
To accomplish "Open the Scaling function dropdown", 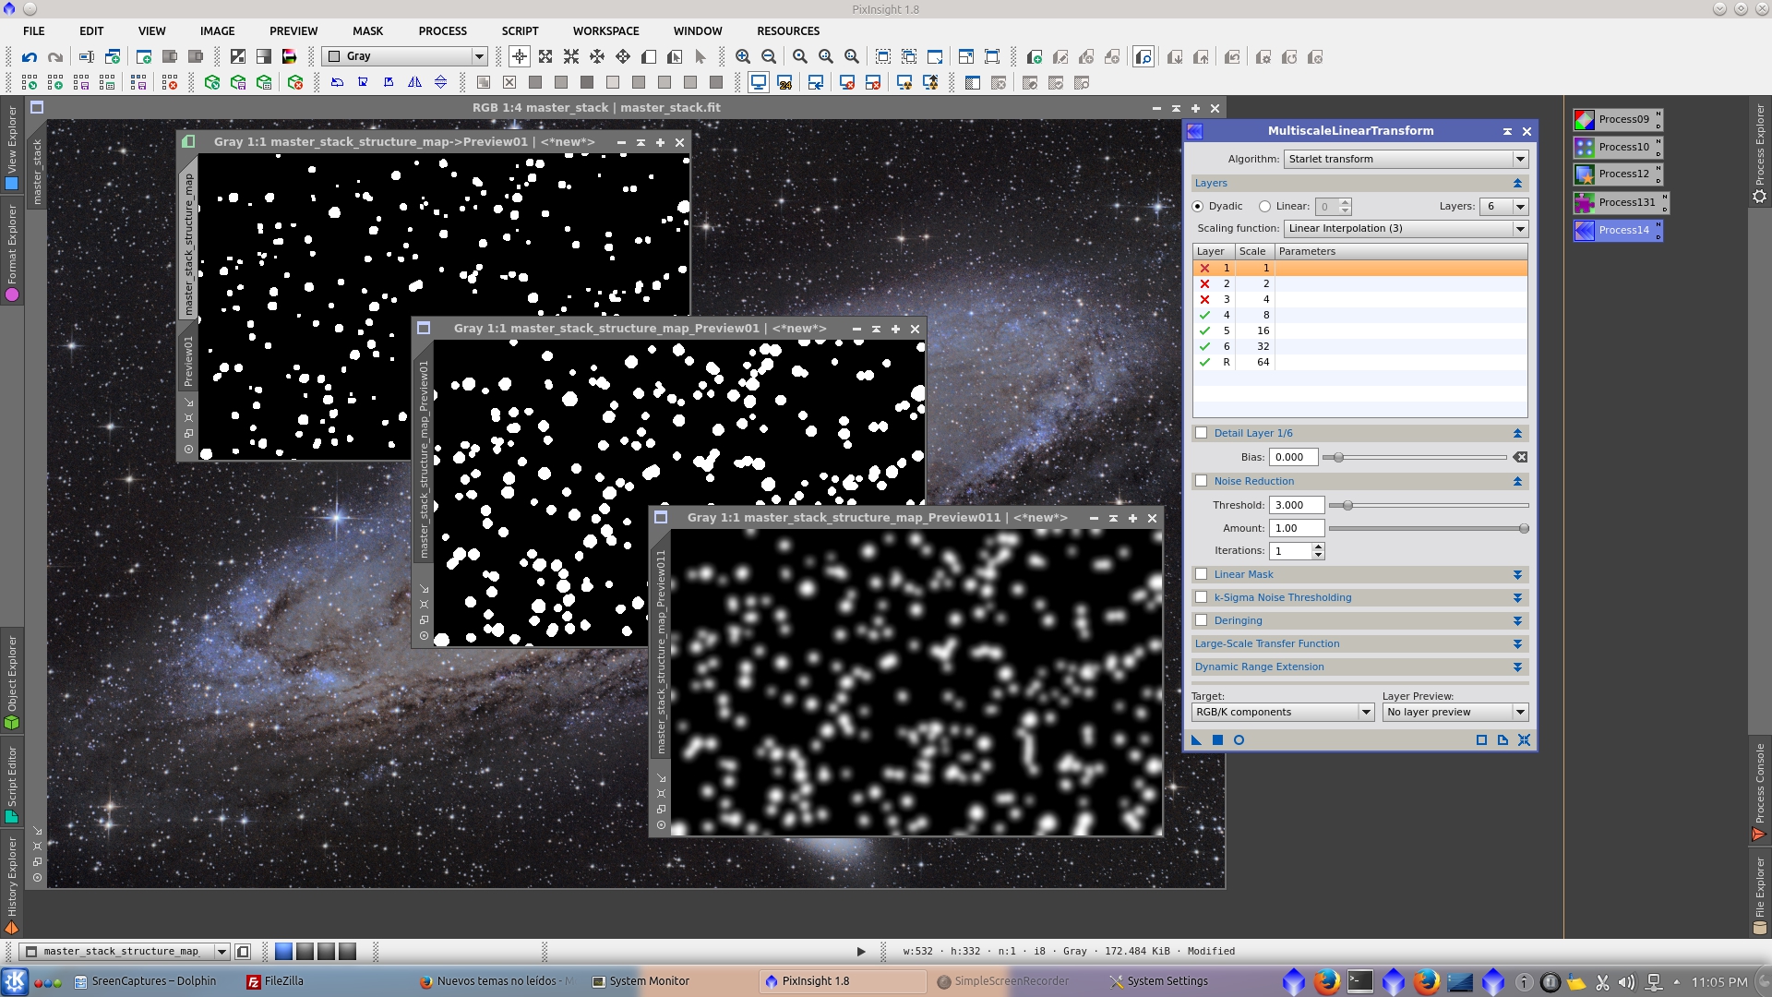I will pyautogui.click(x=1405, y=228).
